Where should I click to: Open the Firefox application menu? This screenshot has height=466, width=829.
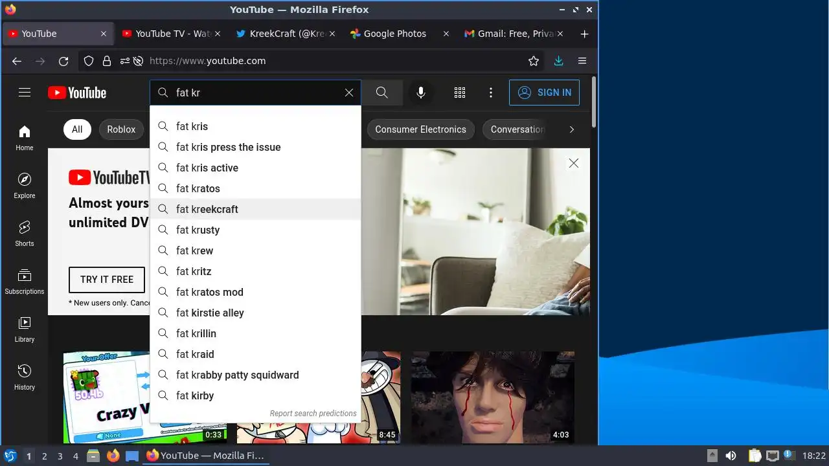pyautogui.click(x=582, y=61)
